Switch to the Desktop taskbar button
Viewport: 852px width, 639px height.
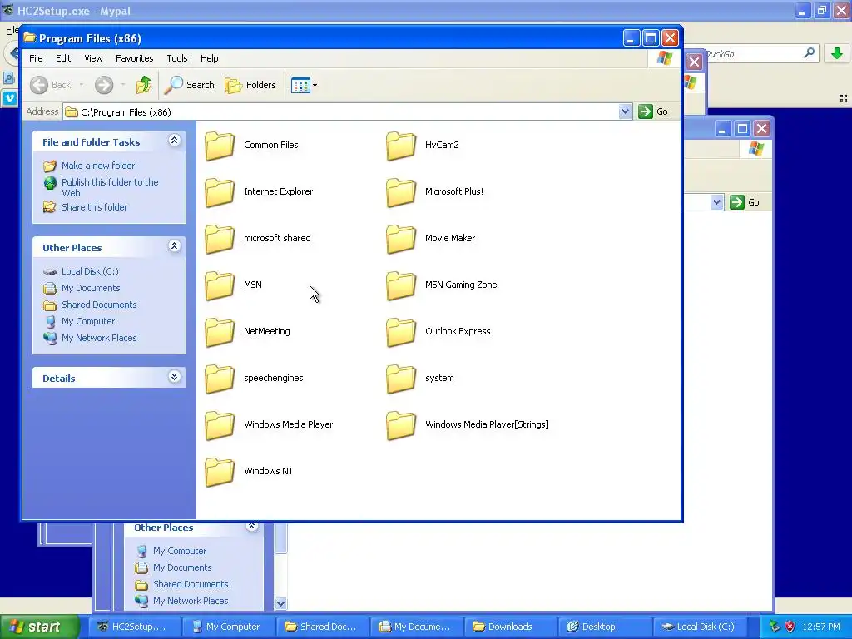[605, 627]
